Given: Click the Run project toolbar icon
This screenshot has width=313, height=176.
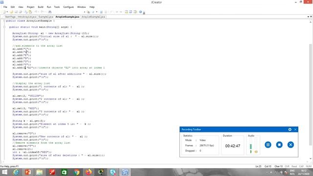Looking at the screenshot, I should point(93,12).
